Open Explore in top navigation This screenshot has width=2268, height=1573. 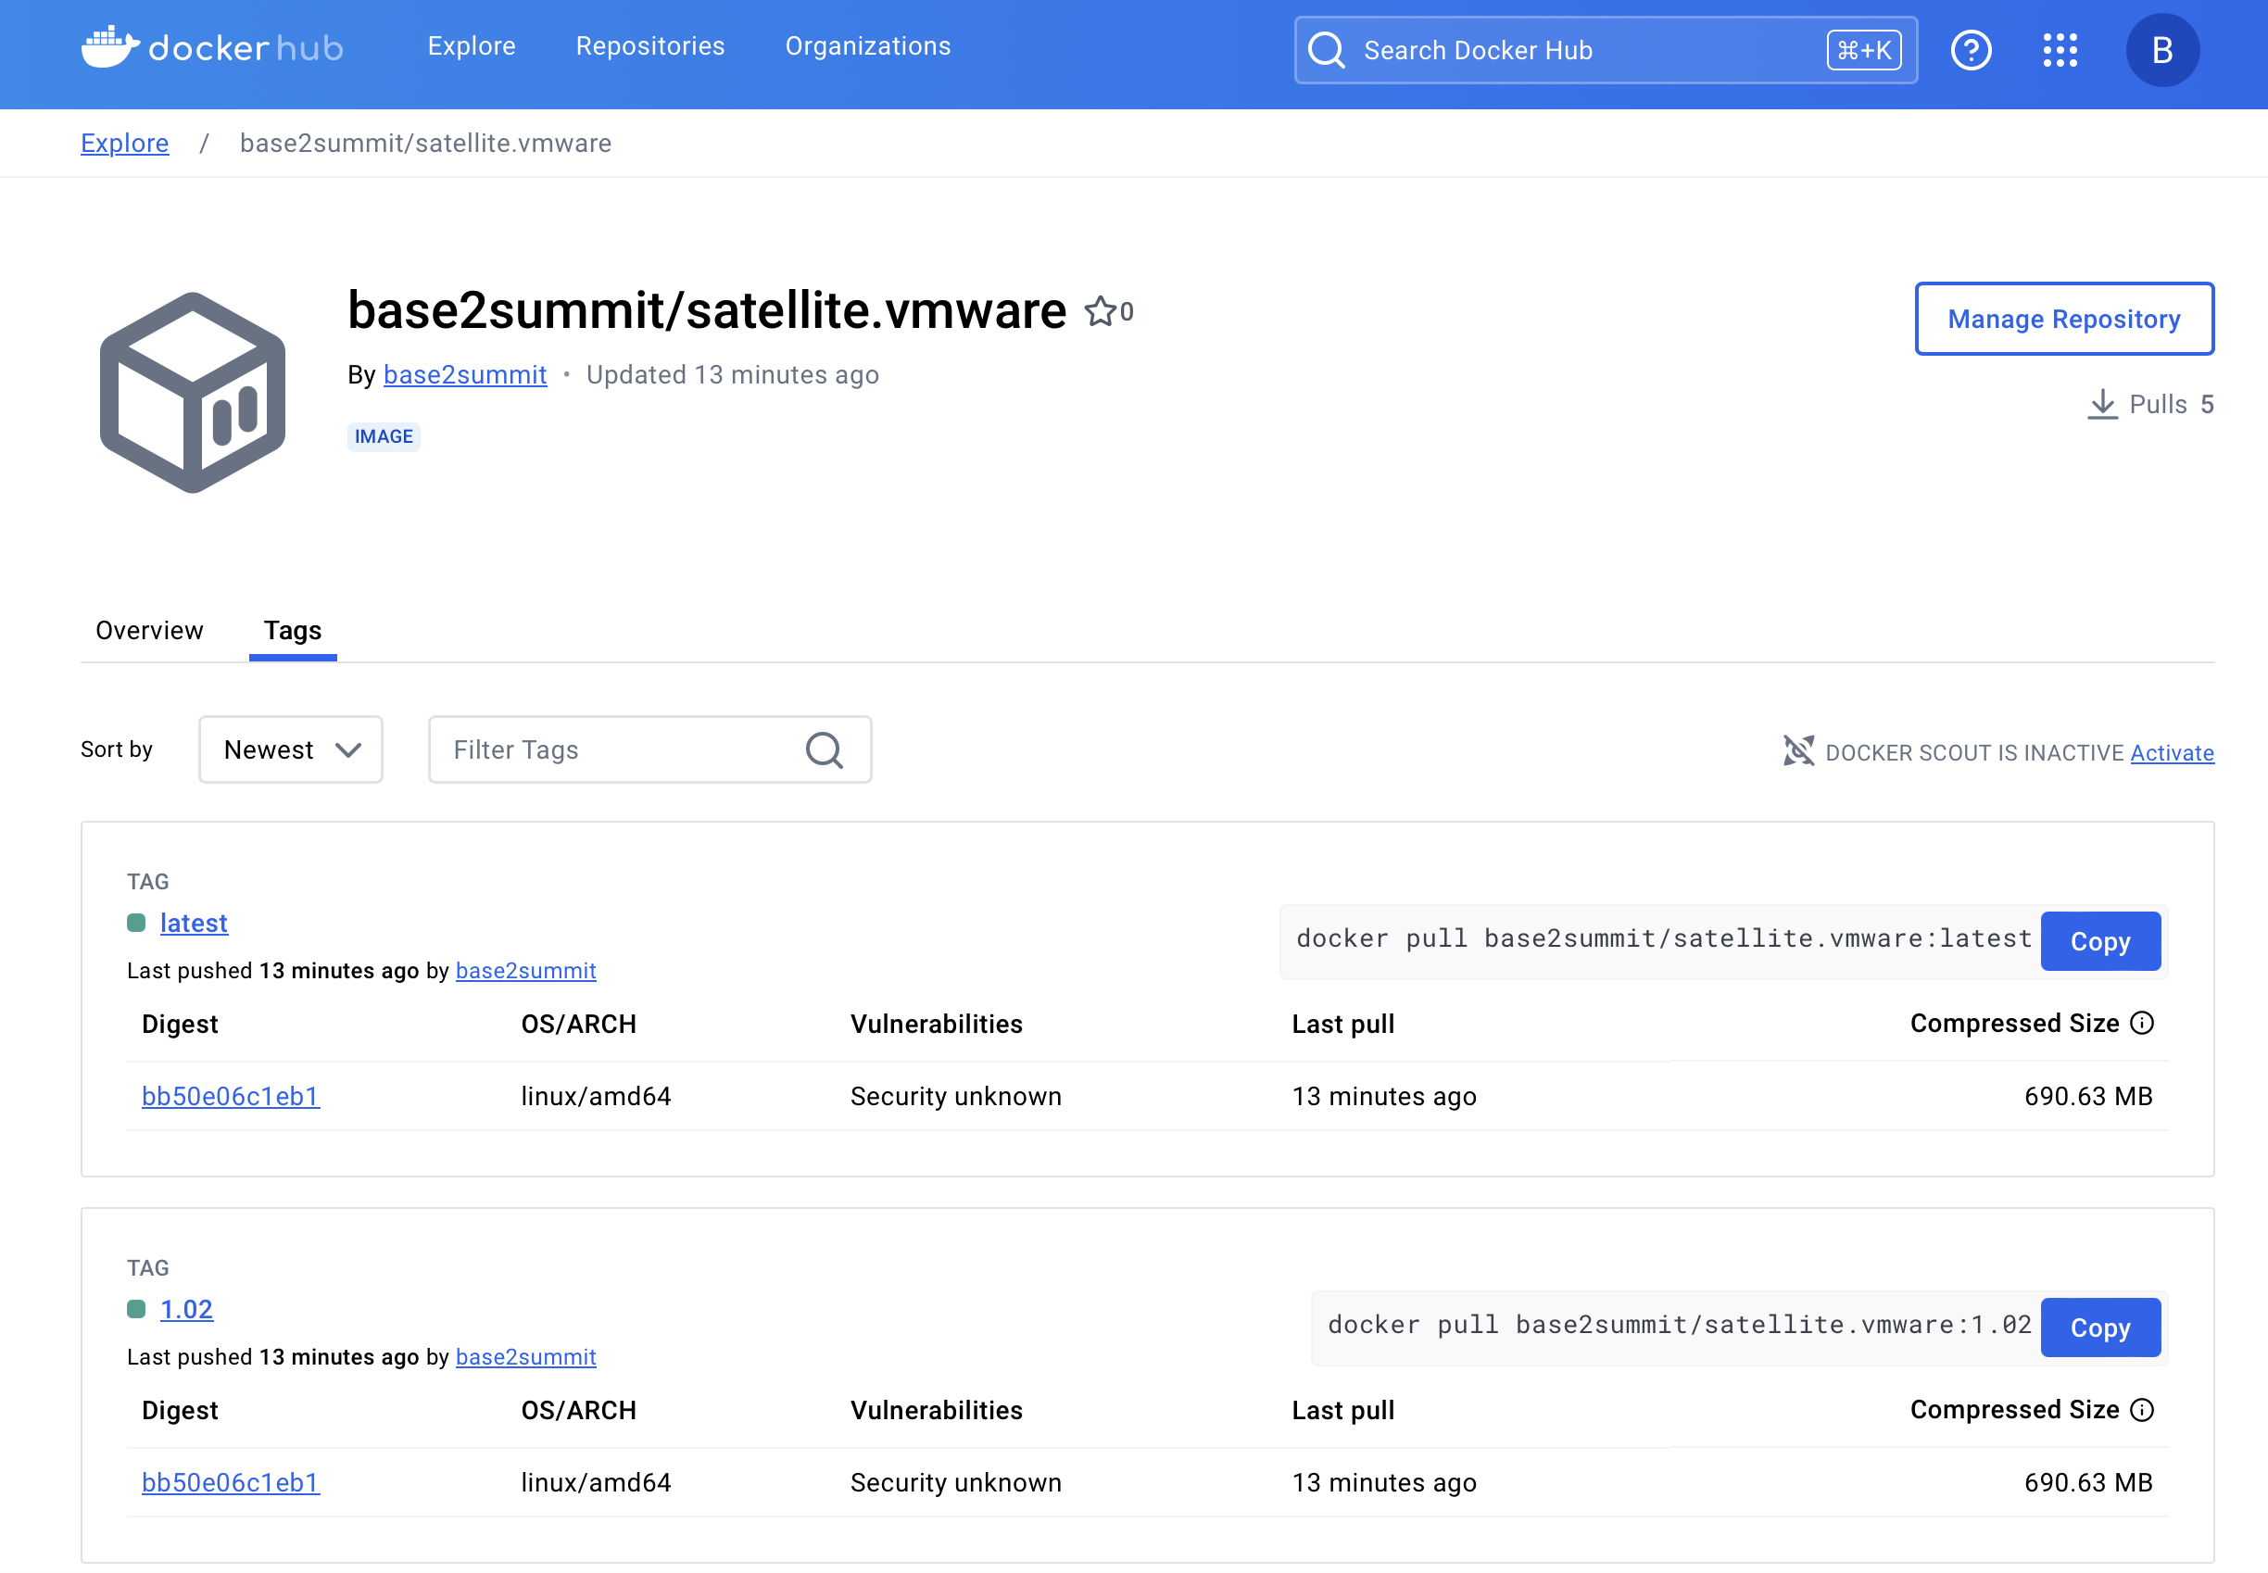[472, 46]
